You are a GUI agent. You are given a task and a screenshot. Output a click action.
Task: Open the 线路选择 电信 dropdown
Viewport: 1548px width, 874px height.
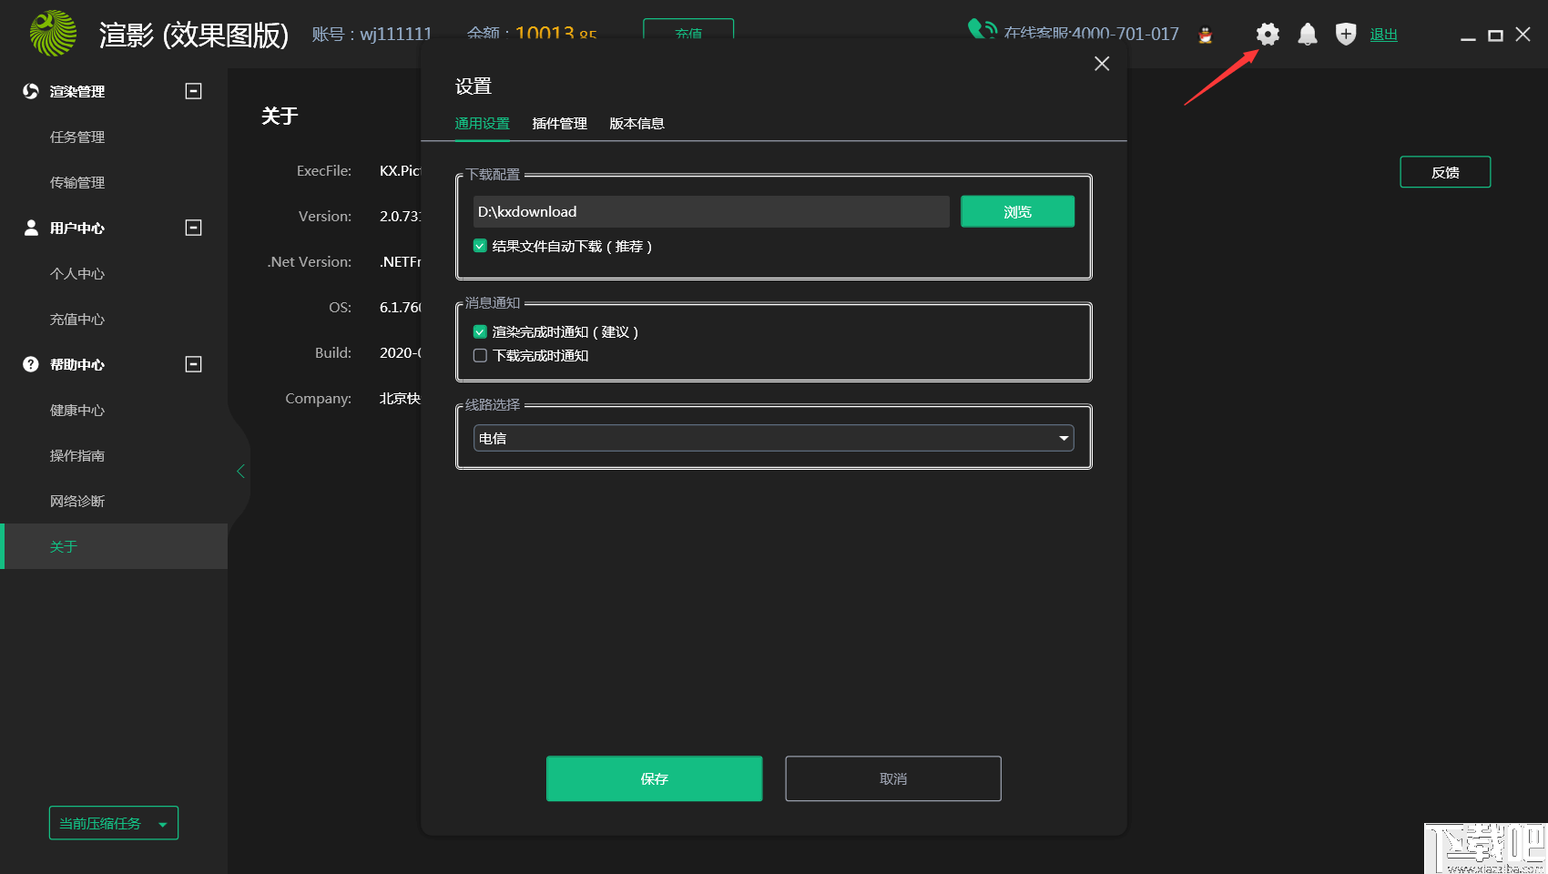774,438
